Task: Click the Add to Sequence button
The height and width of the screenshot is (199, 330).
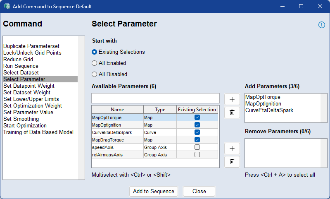Action: tap(153, 192)
